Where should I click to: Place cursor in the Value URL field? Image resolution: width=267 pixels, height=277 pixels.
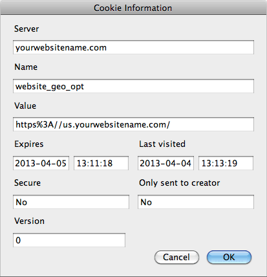click(x=133, y=124)
